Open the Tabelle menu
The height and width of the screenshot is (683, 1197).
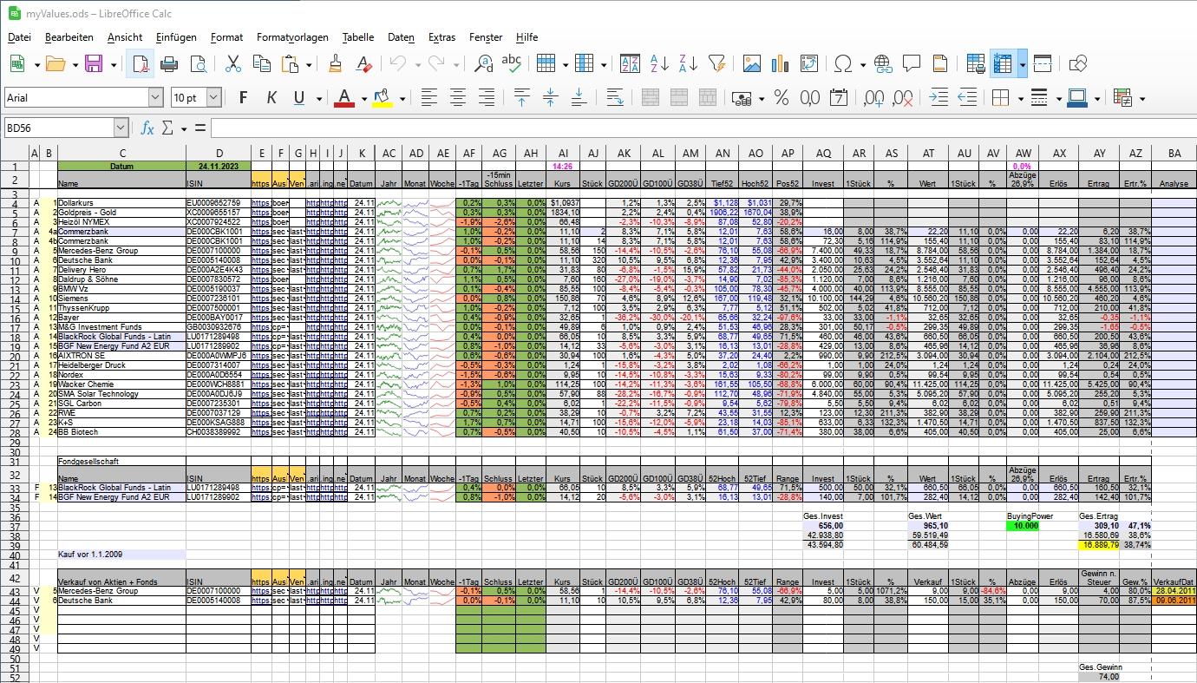pos(357,37)
